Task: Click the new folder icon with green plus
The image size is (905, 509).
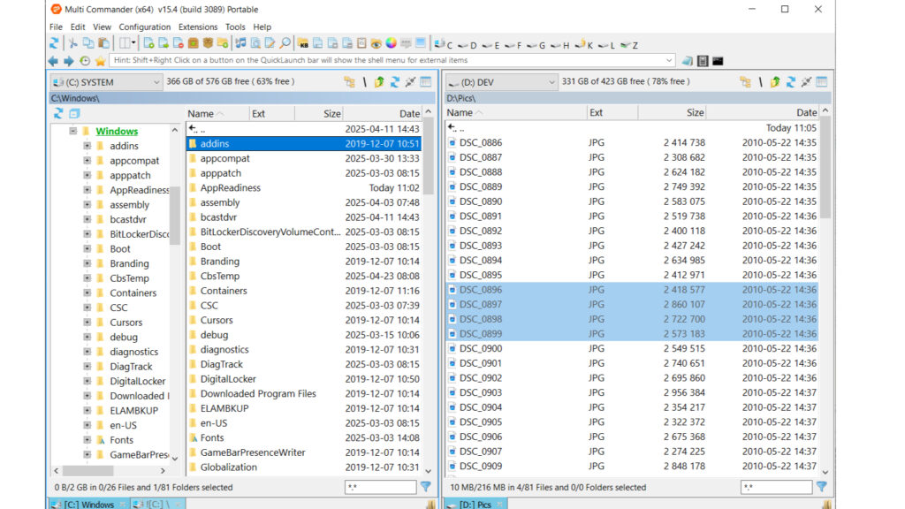Action: (223, 43)
